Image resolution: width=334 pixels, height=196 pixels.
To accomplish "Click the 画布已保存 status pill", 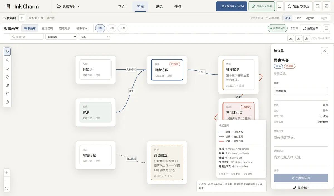I will [x=277, y=28].
